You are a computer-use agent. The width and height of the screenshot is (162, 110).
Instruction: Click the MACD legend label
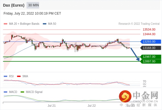(x=13, y=92)
